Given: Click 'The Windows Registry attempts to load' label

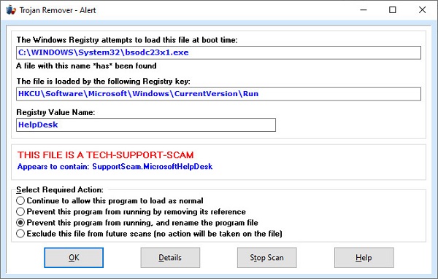Looking at the screenshot, I should pyautogui.click(x=127, y=40).
